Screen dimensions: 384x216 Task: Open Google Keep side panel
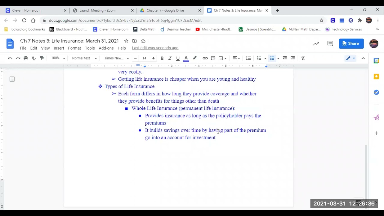376,77
